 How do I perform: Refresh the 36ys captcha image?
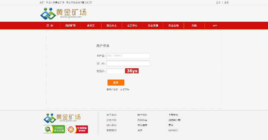pyautogui.click(x=132, y=71)
